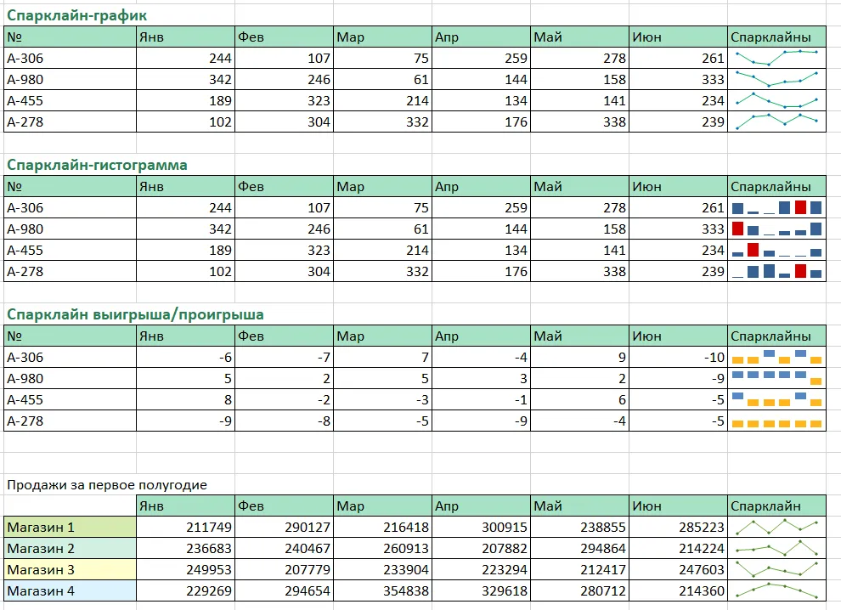Click the cell with value -7
Screen dimensions: 841x610
coord(285,357)
